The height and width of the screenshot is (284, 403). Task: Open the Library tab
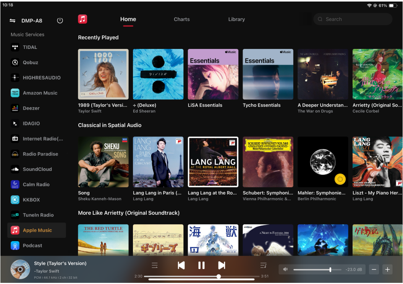coord(236,19)
